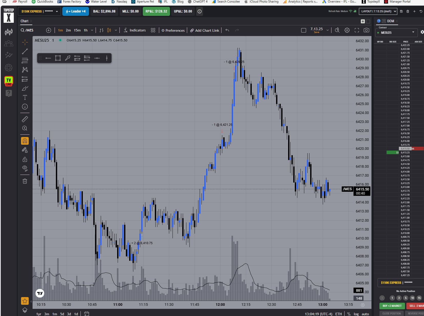Screen dimensions: 424x316
Task: Open chart settings gear
Action: 347,30
